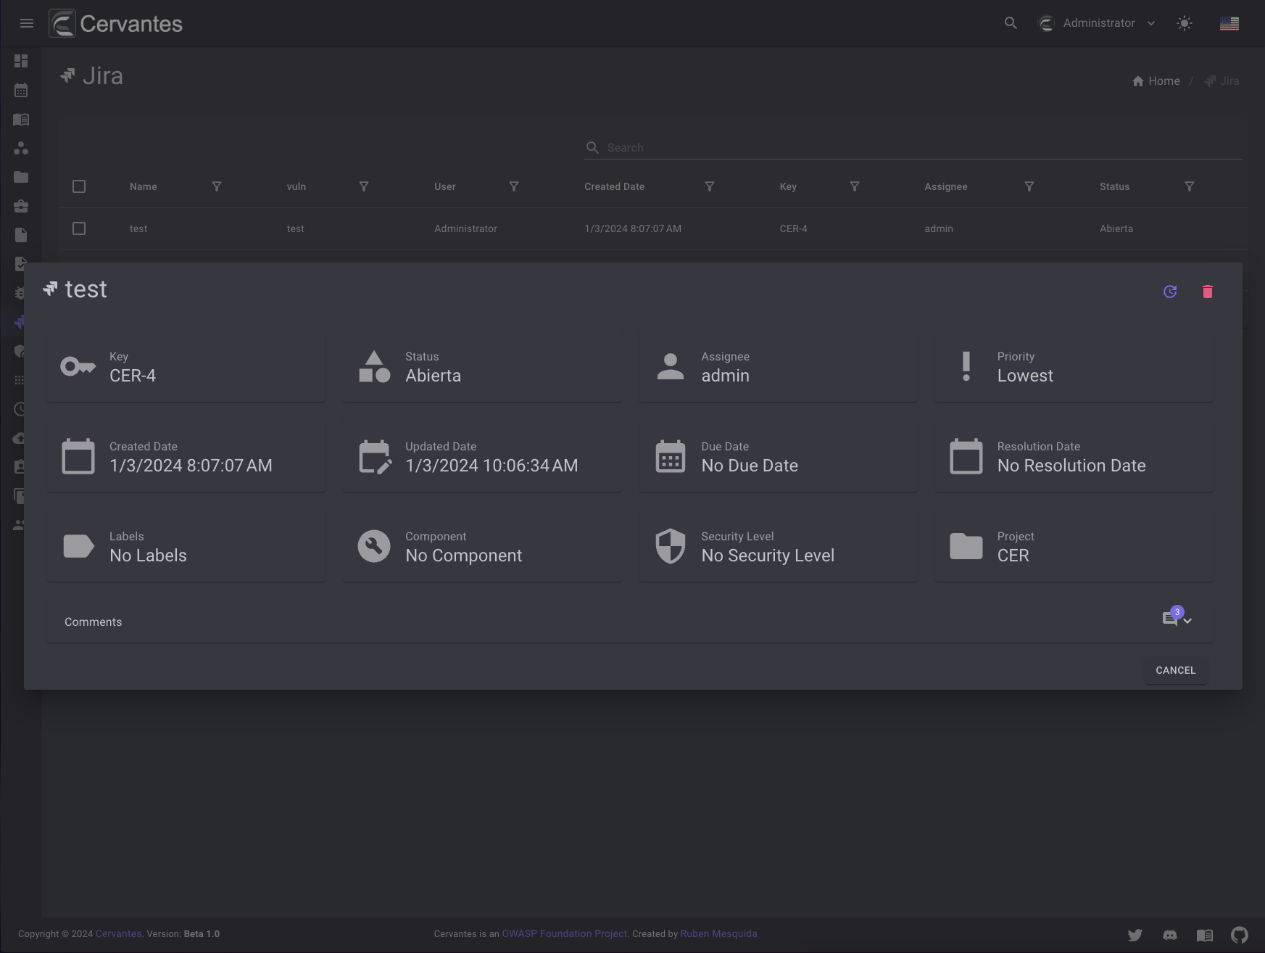Click the admin cell in the table
1265x953 pixels.
939,228
